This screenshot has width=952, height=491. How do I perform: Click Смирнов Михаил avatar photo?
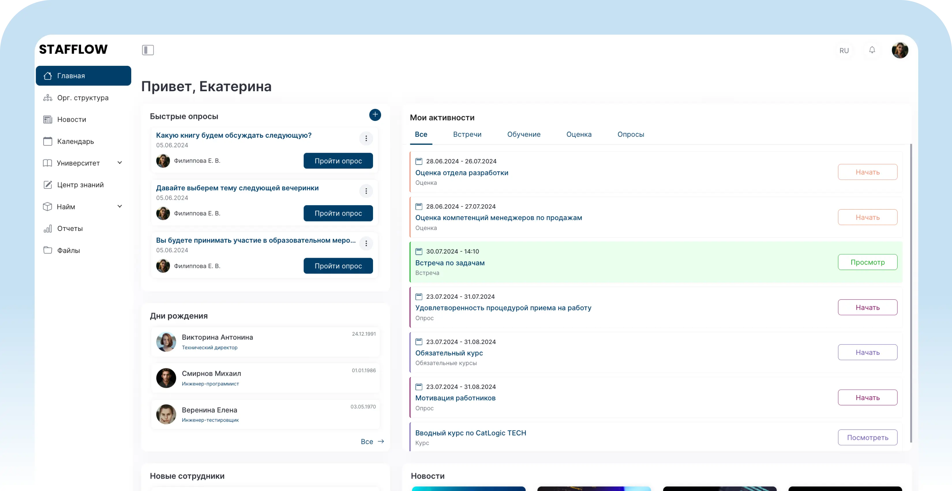click(166, 378)
